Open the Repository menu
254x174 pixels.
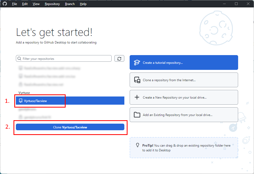(52, 4)
